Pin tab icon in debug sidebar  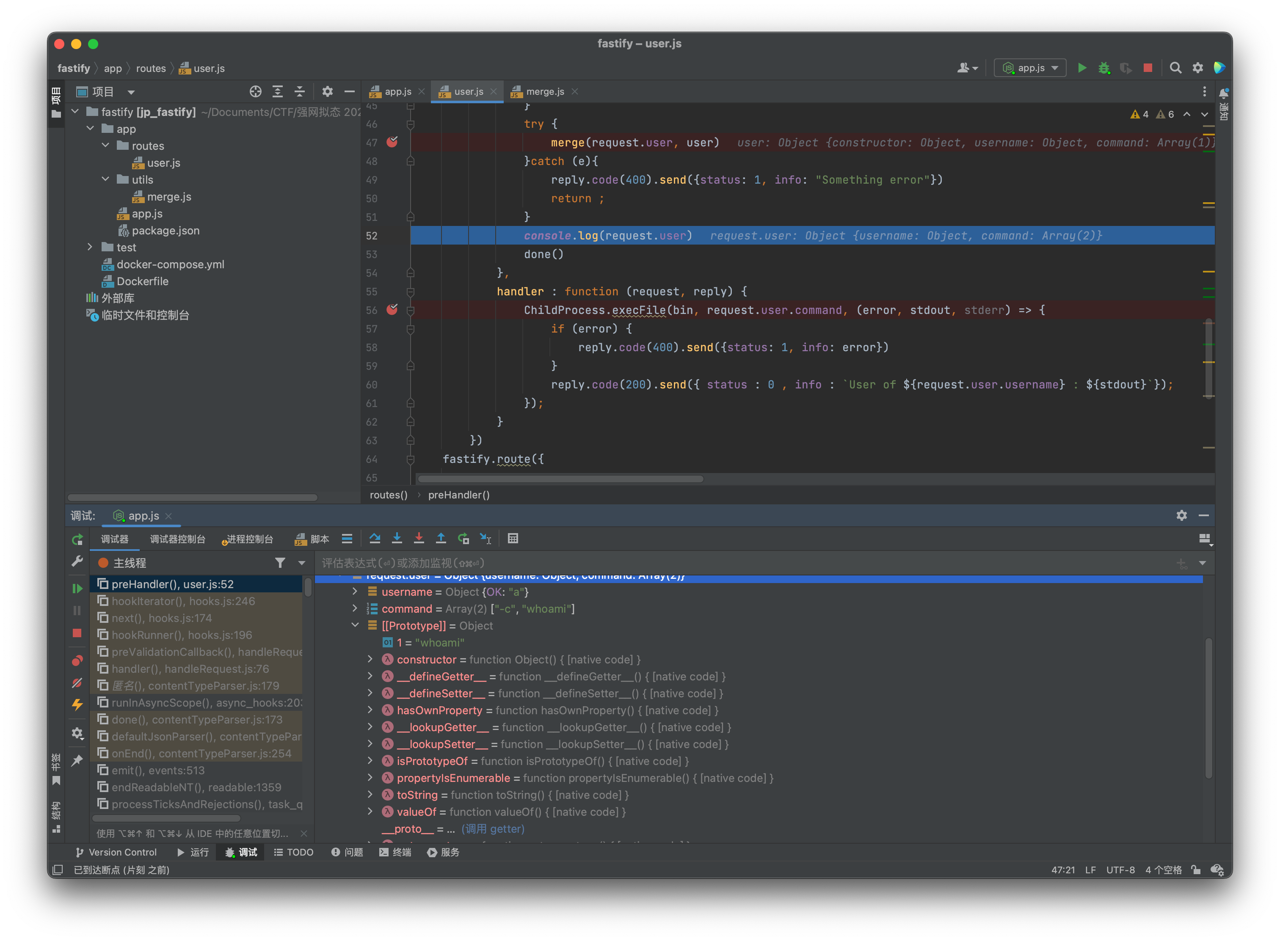click(x=77, y=760)
